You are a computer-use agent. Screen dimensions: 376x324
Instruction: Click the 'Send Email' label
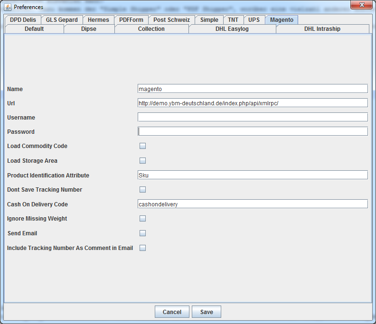pos(22,233)
